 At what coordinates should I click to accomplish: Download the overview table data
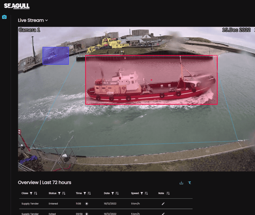click(181, 183)
